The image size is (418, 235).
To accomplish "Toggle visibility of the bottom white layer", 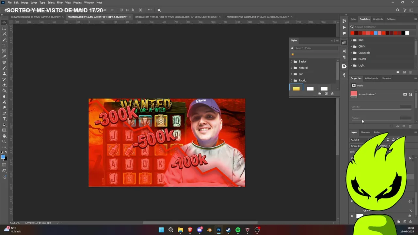I will pos(352,216).
